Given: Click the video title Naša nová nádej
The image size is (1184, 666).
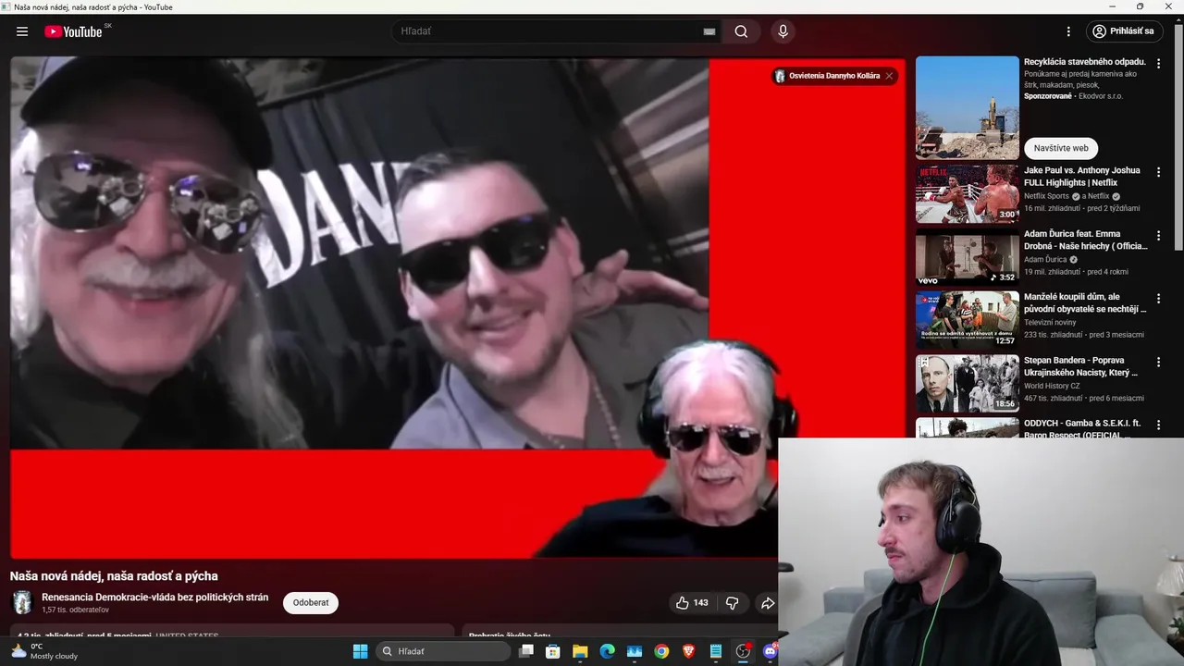Looking at the screenshot, I should coord(114,576).
